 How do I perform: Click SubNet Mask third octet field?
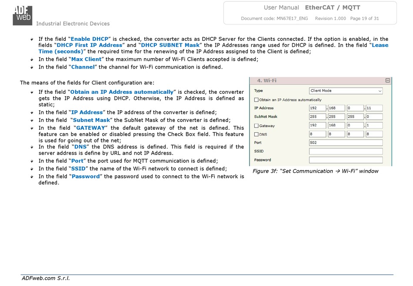tap(355, 117)
